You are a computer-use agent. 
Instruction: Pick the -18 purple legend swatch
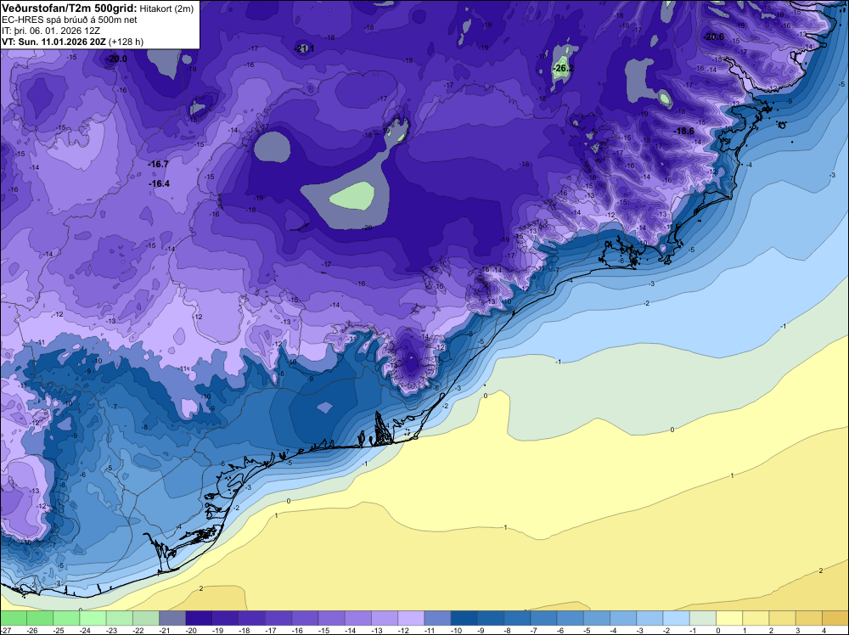click(x=252, y=618)
